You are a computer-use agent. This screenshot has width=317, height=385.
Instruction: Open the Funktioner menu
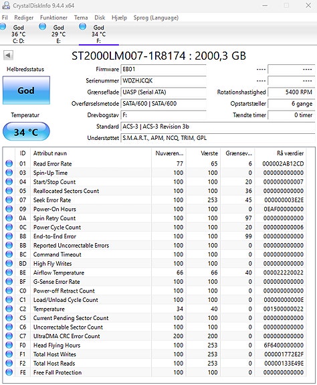point(54,17)
